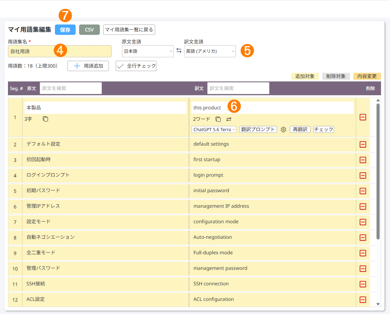Select translation cell SSH connection
Viewport: 390px width, 314px height.
272,284
